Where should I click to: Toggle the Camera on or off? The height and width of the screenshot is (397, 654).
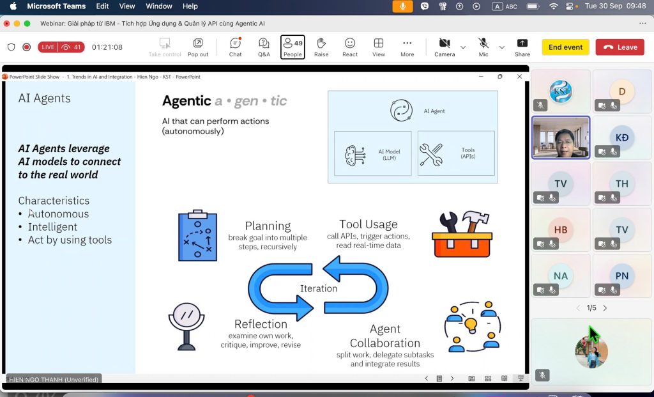[x=445, y=47]
